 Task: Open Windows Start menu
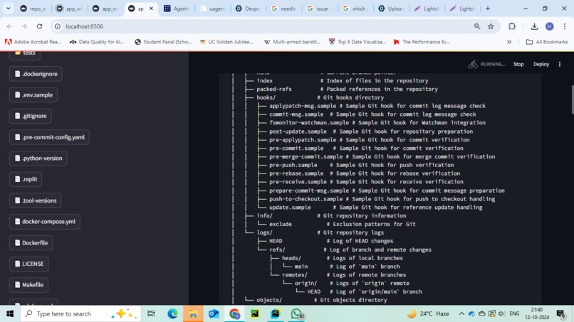(10, 314)
